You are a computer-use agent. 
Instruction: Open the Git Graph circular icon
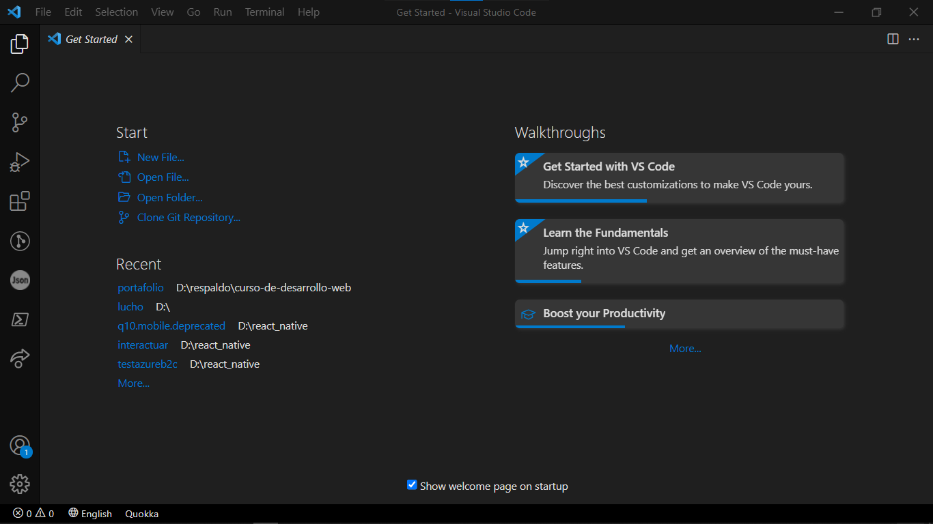pyautogui.click(x=20, y=241)
